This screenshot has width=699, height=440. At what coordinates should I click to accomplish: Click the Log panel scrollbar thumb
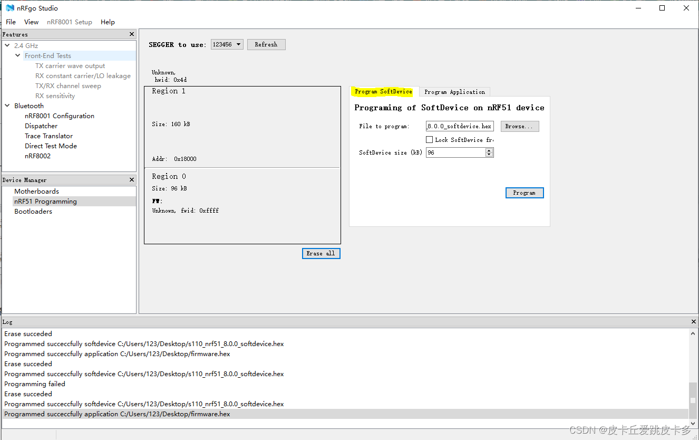(x=693, y=400)
